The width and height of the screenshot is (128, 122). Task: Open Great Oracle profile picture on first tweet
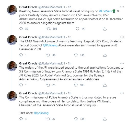tap(12, 10)
